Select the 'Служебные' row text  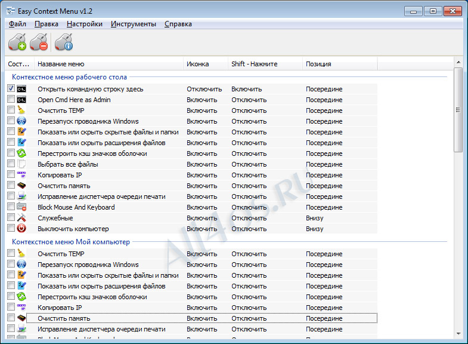pyautogui.click(x=55, y=218)
